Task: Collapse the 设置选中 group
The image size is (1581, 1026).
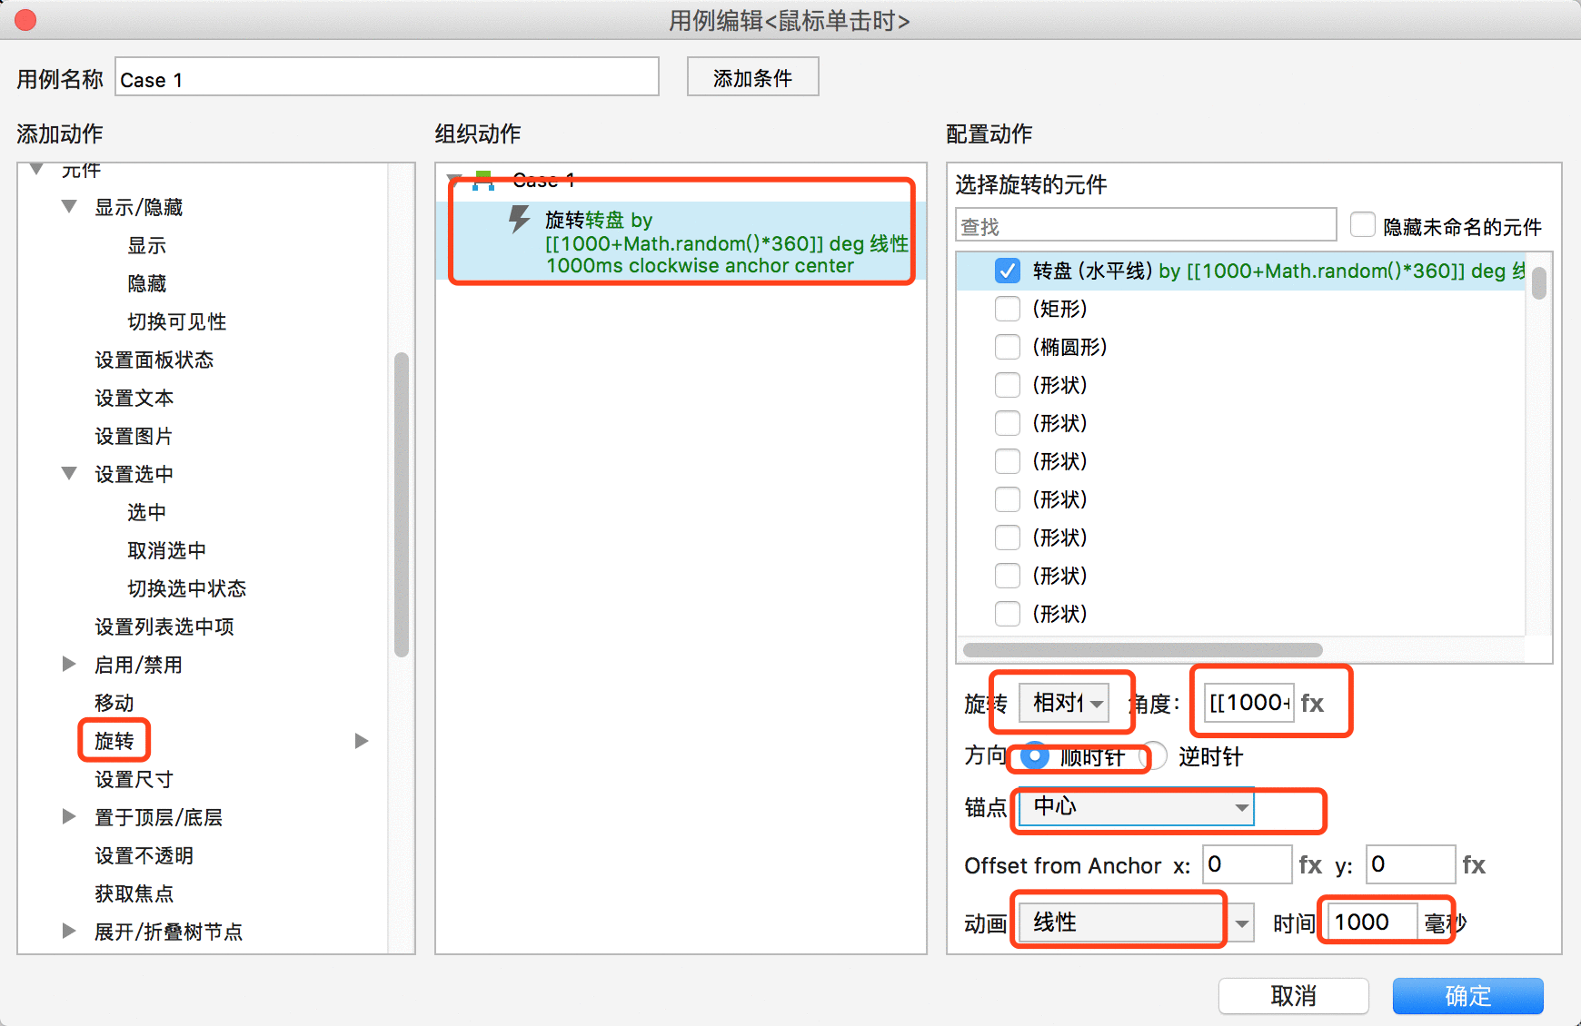Action: (69, 473)
